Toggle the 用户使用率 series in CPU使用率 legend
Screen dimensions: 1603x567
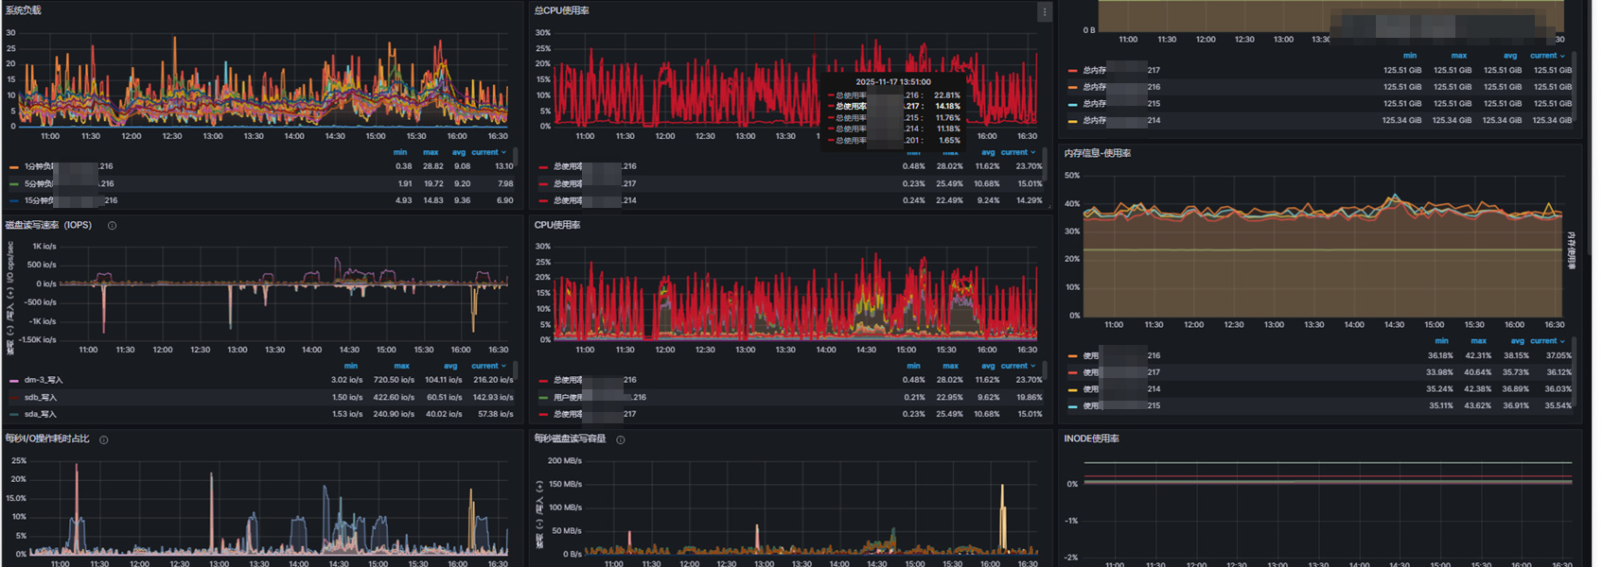568,398
